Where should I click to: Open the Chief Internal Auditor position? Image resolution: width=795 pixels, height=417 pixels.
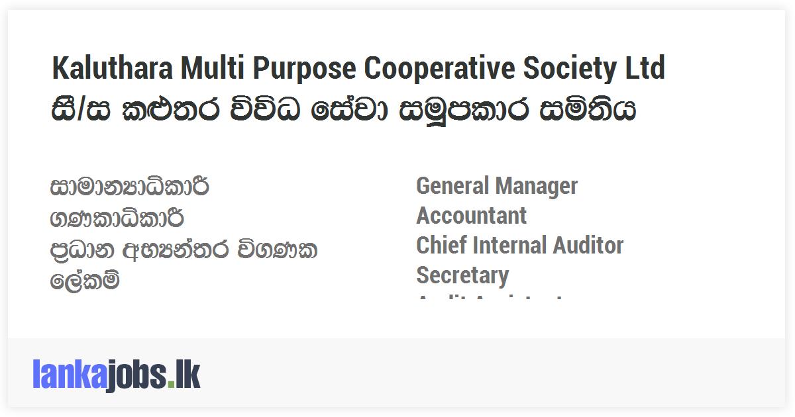click(x=519, y=246)
